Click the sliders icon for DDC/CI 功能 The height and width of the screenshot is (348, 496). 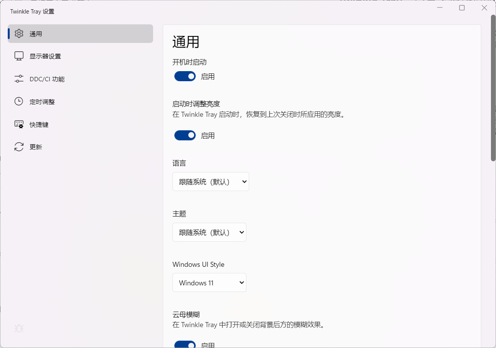pos(19,78)
